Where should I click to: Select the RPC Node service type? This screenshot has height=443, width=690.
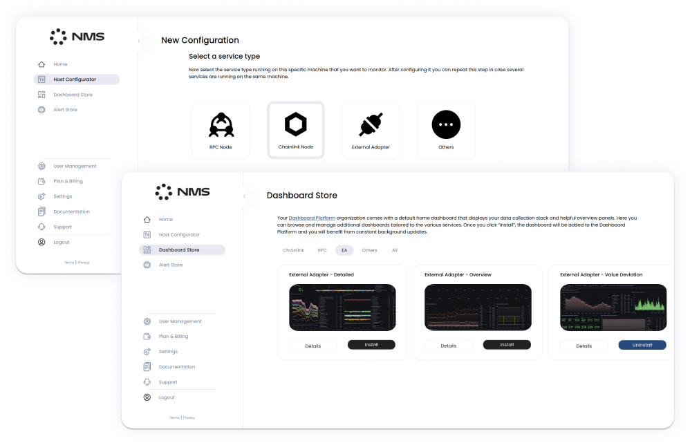click(221, 129)
